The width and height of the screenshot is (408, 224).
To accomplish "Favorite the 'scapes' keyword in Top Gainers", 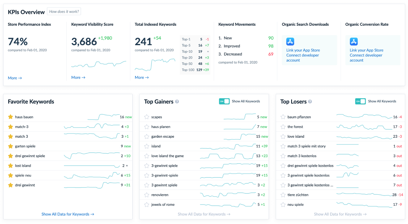I will (147, 117).
